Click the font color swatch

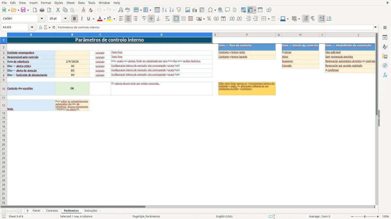(x=100, y=19)
